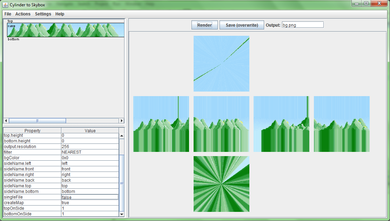Viewport: 390px width, 221px height.
Task: Click the front face skybox preview
Action: 221,124
